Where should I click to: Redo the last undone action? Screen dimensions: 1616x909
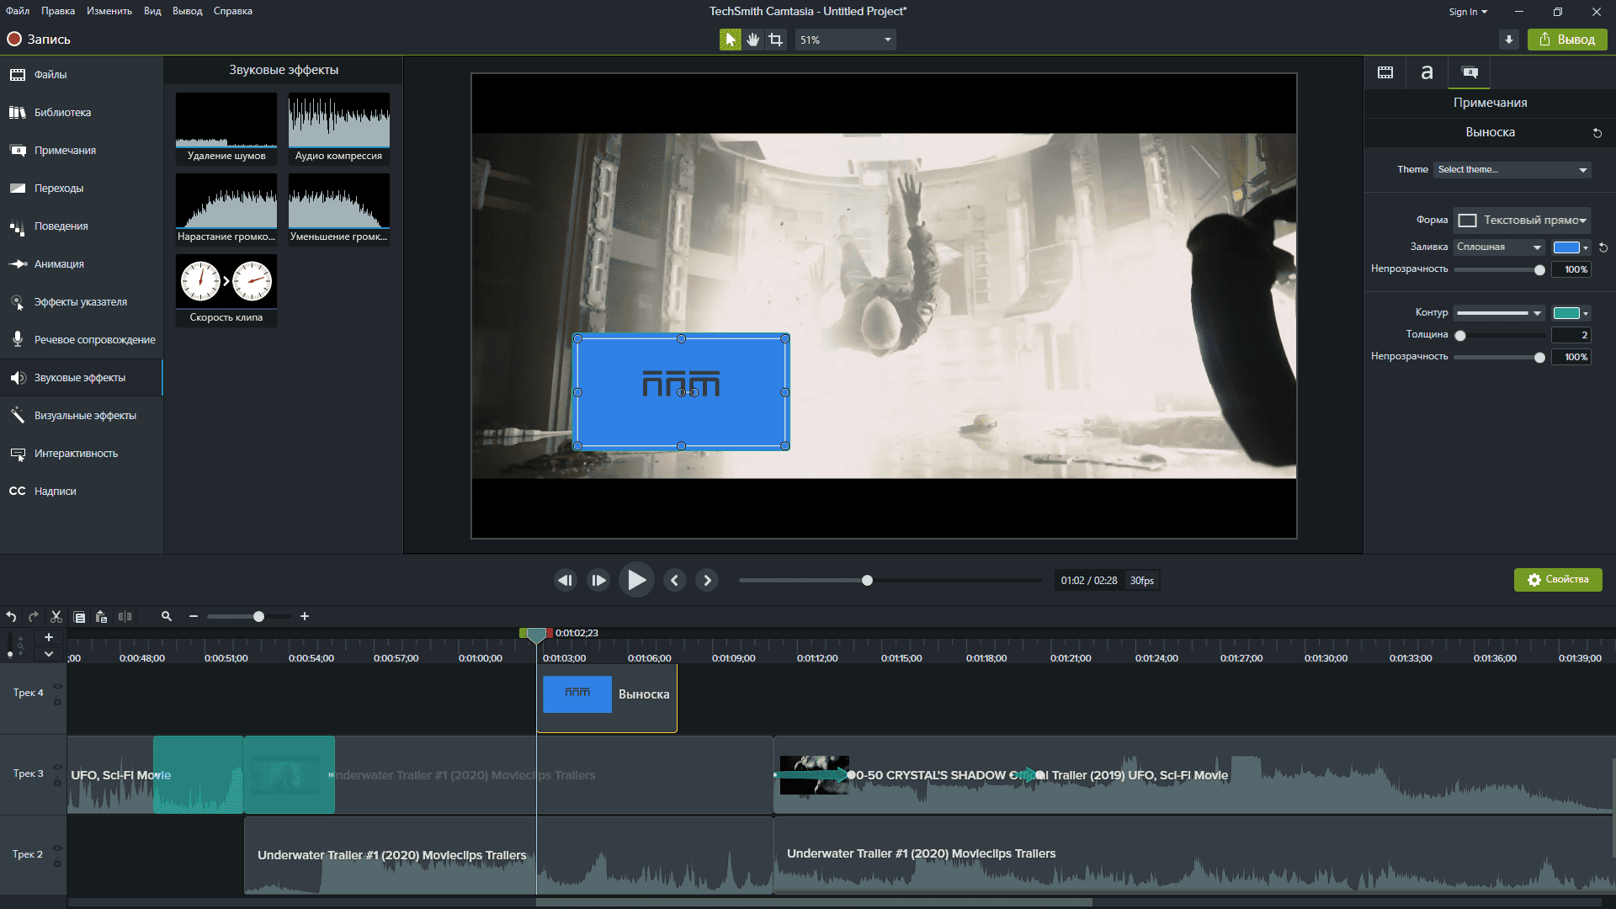click(34, 617)
